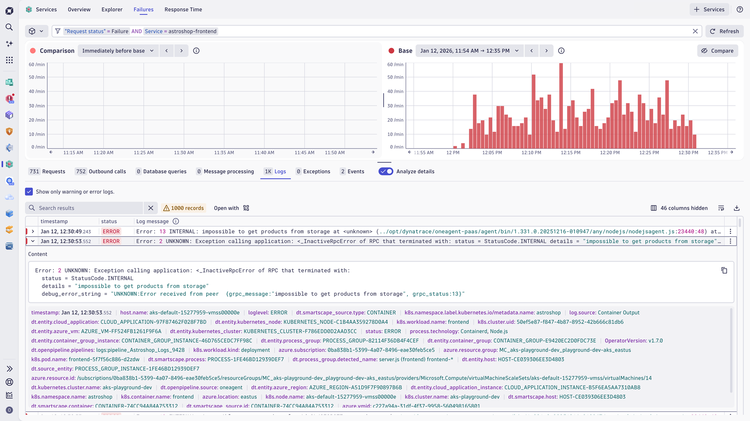Viewport: 750px width, 421px height.
Task: Uncheck Show only warning or error logs
Action: point(29,191)
